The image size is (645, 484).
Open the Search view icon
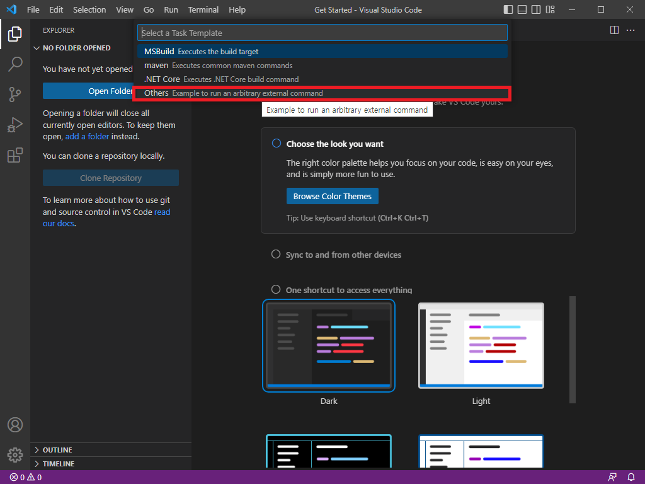[15, 64]
